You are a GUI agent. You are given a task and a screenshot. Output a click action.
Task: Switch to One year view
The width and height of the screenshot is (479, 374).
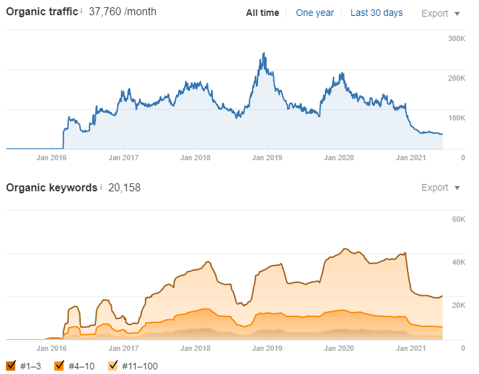(x=315, y=13)
